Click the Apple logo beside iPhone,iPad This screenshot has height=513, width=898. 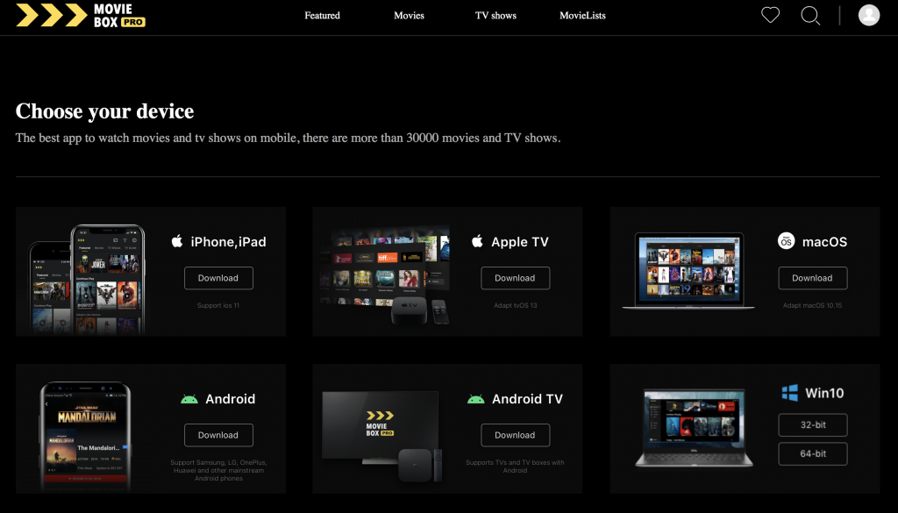pyautogui.click(x=177, y=241)
